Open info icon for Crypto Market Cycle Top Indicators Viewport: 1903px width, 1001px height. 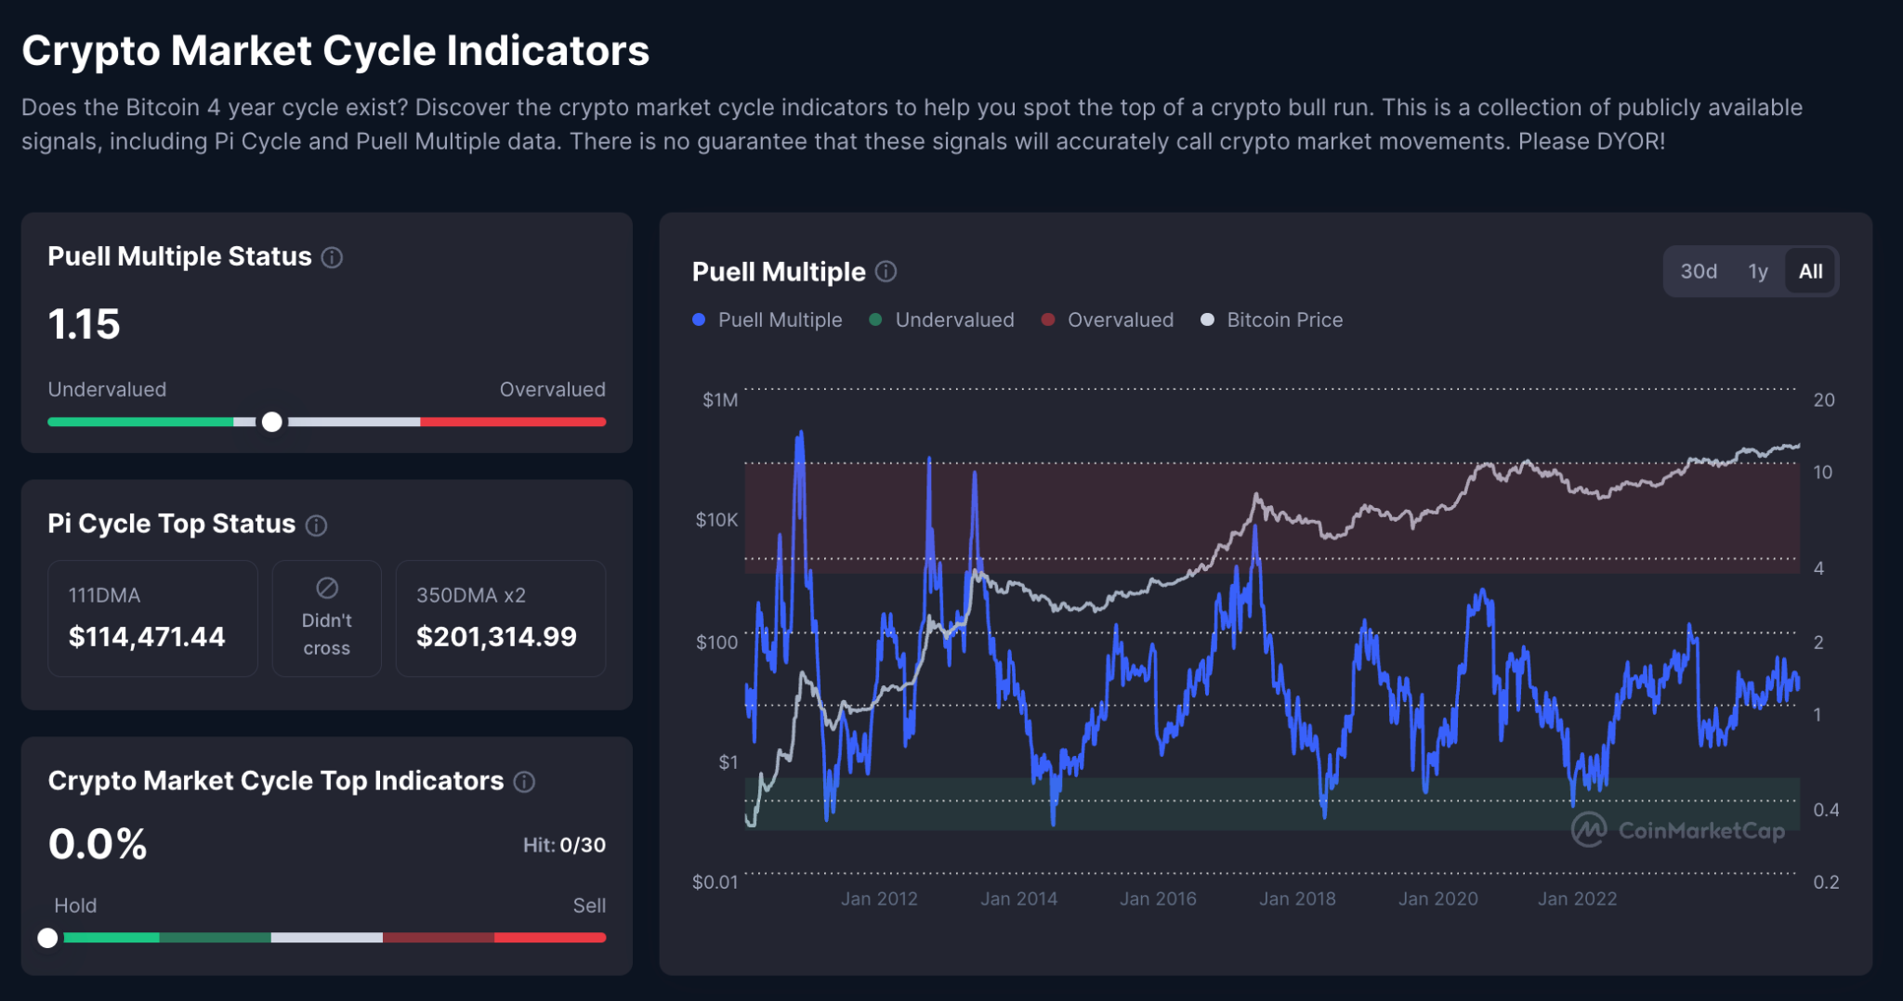524,782
